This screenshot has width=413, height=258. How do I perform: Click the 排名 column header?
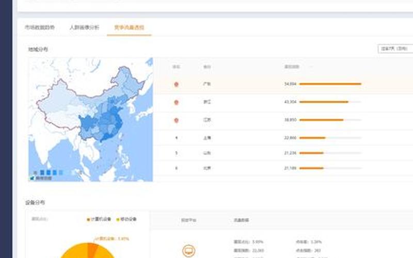pyautogui.click(x=176, y=67)
